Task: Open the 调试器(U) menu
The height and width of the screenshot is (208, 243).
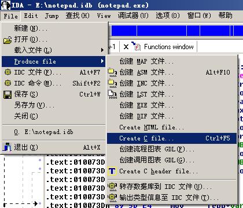Action: [x=133, y=16]
